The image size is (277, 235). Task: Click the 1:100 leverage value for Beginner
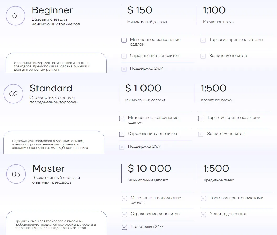point(214,10)
